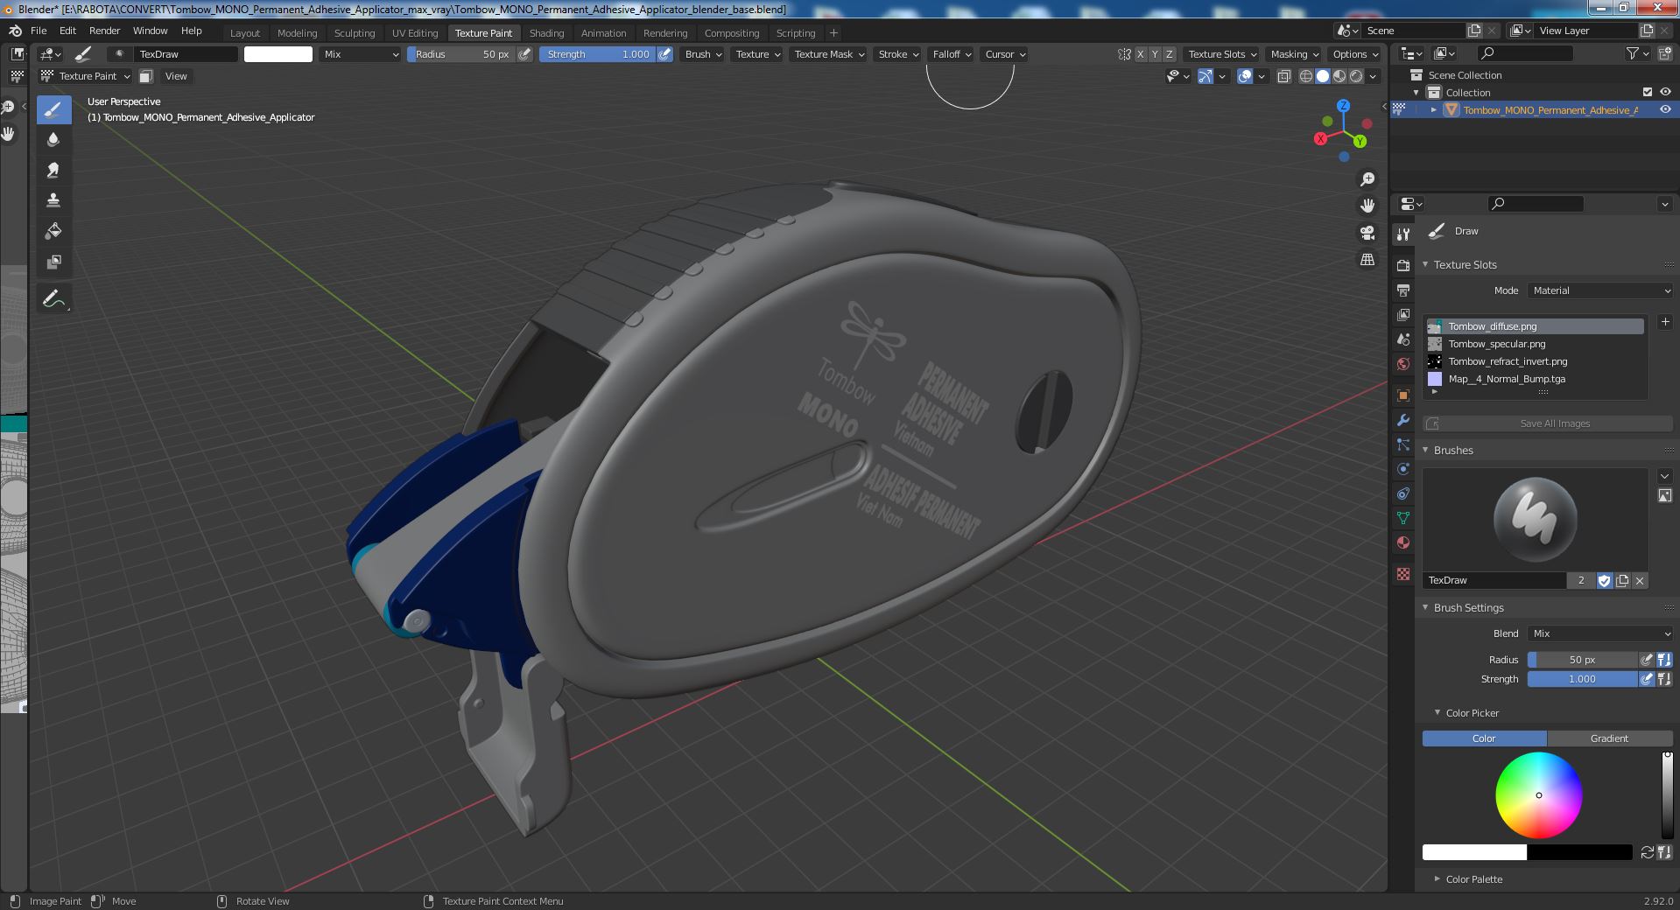Toggle X axis symmetry
Screen dimensions: 1680x910
click(1140, 54)
